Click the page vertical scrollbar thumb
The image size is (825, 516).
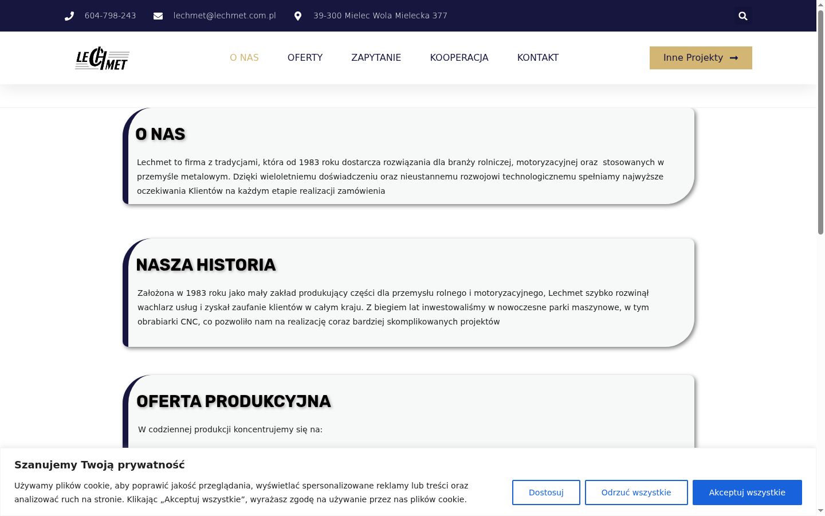(820, 122)
